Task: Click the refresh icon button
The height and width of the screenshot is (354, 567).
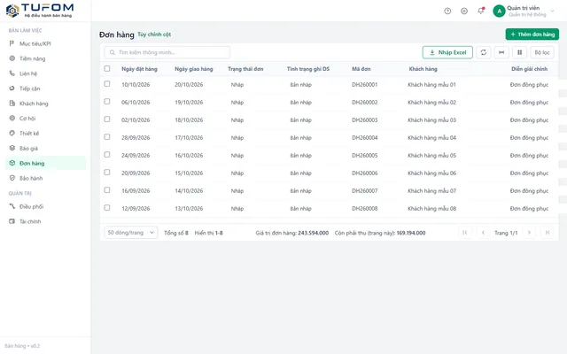Action: (483, 52)
